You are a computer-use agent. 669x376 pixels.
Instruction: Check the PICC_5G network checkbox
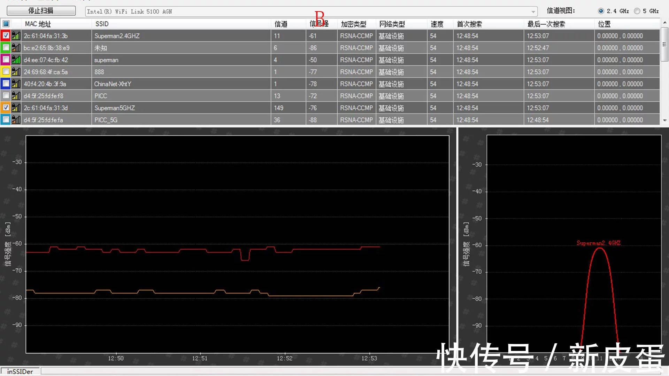tap(6, 119)
